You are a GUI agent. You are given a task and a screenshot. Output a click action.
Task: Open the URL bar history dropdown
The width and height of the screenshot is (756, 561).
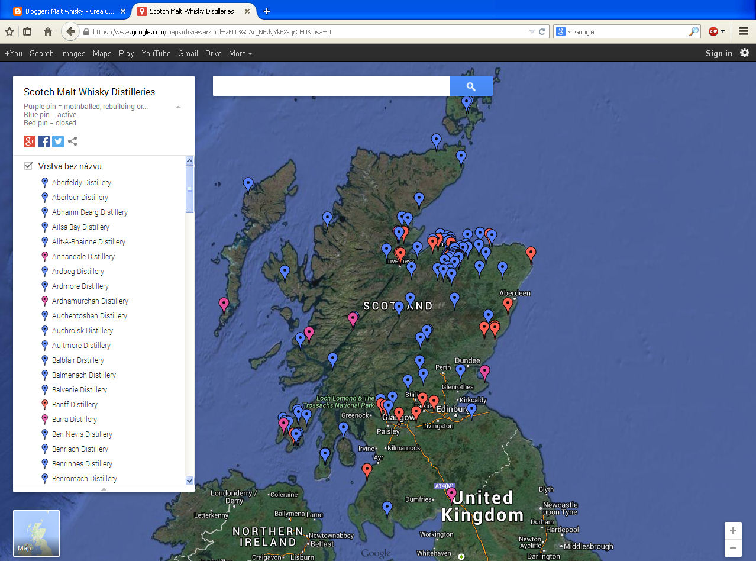[532, 32]
